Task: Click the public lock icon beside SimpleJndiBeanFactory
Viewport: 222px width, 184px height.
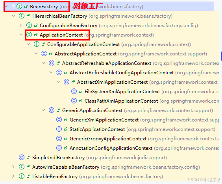Action: click(x=28, y=157)
